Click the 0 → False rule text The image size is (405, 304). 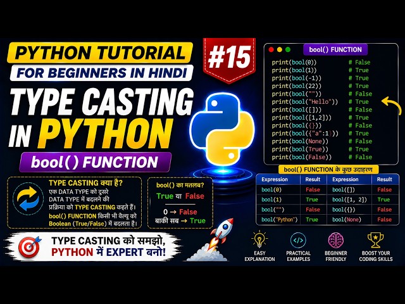pos(180,212)
